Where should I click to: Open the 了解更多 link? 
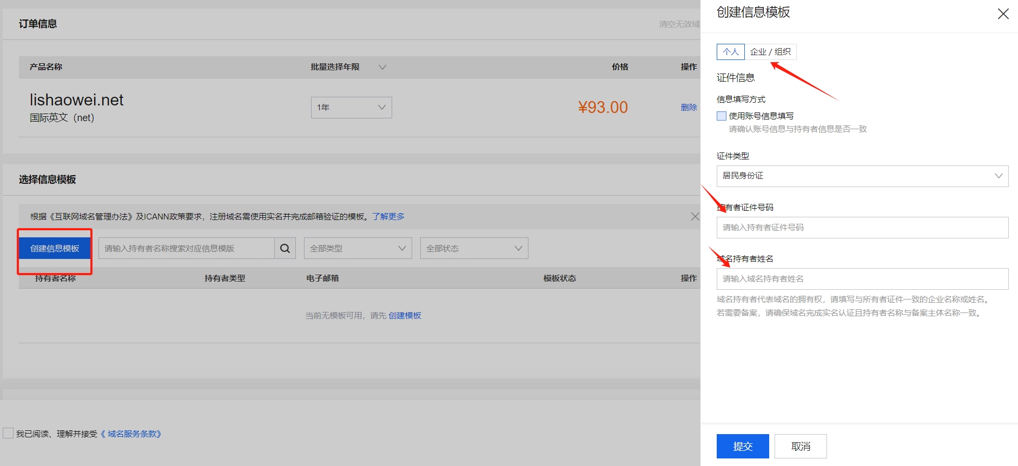(x=388, y=217)
